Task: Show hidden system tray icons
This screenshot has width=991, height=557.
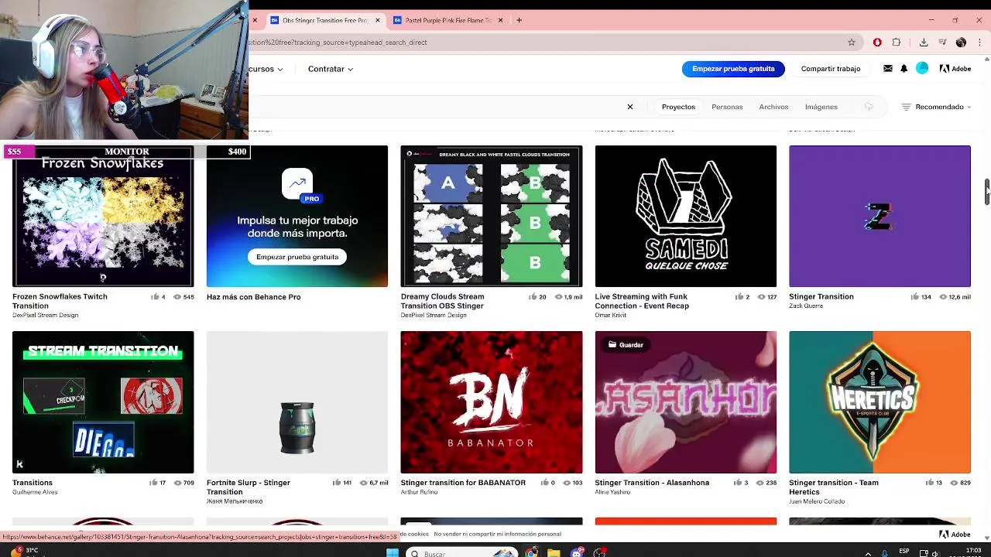Action: point(867,553)
